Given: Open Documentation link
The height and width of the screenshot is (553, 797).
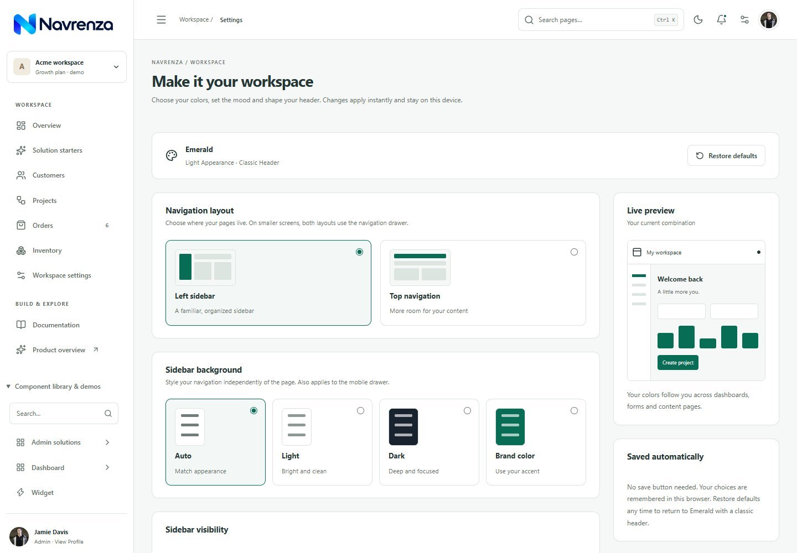Looking at the screenshot, I should tap(66, 325).
